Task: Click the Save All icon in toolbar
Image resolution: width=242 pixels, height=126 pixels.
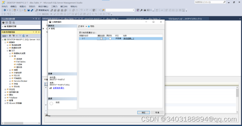Action: (32, 10)
